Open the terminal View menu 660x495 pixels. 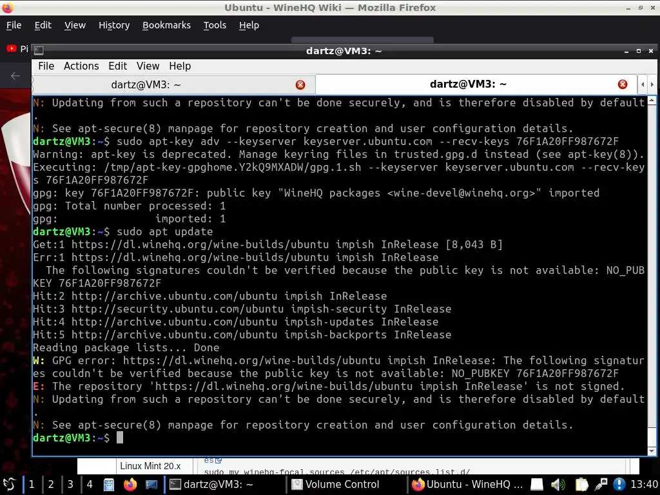[148, 66]
